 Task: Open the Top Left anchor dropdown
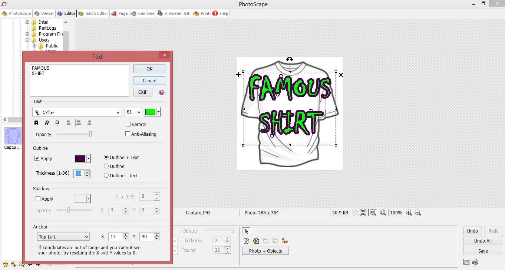[63, 237]
